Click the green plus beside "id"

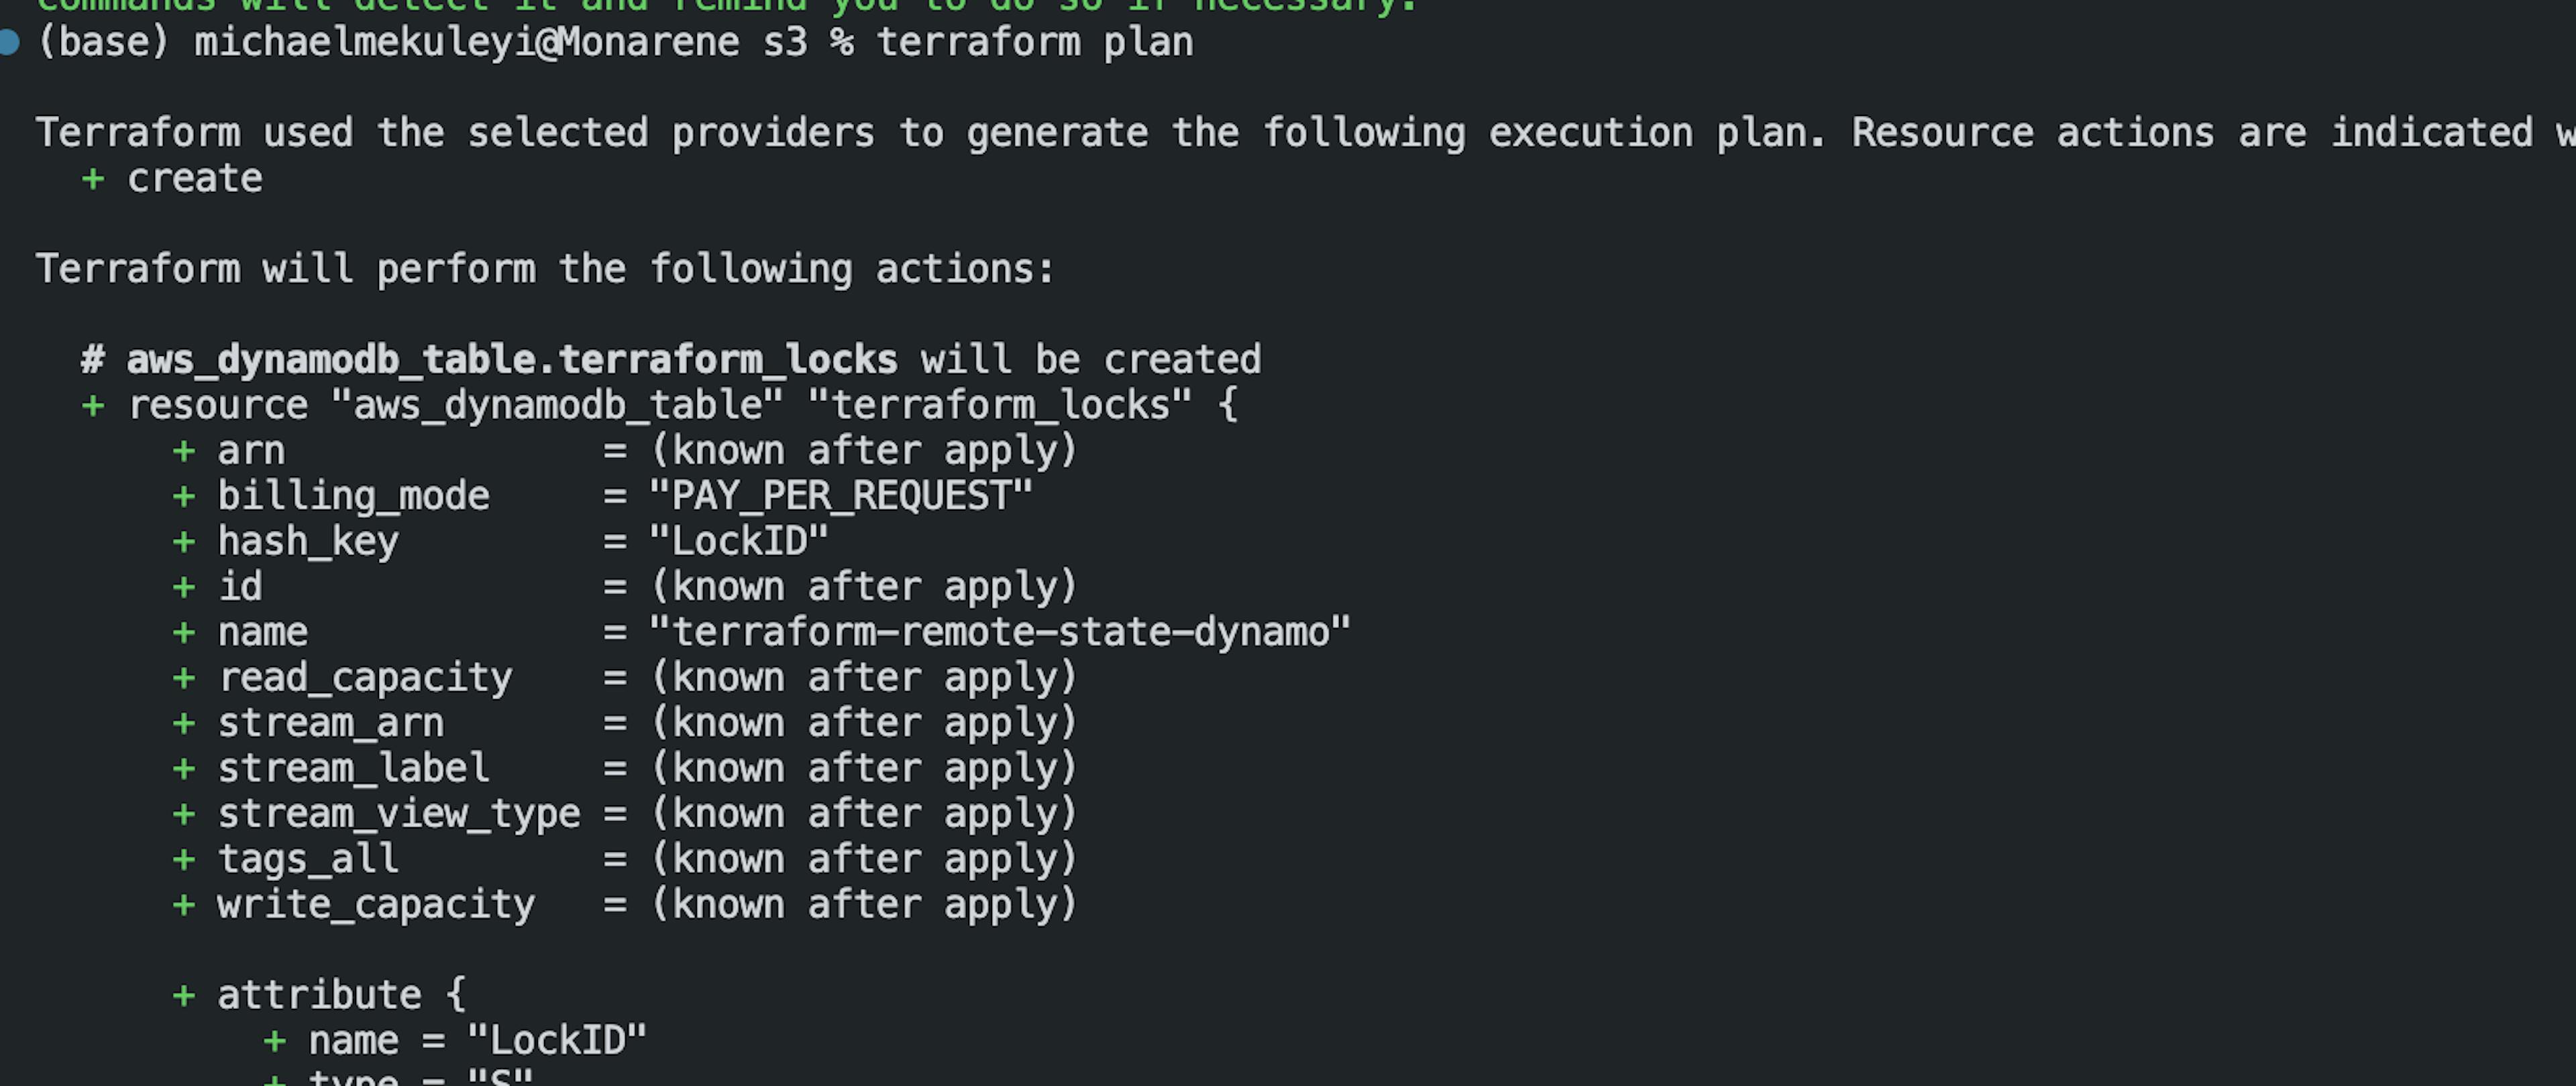[184, 587]
